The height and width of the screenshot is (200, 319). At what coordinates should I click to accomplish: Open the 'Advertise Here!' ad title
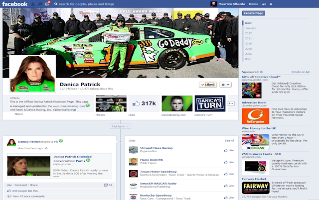tap(254, 102)
